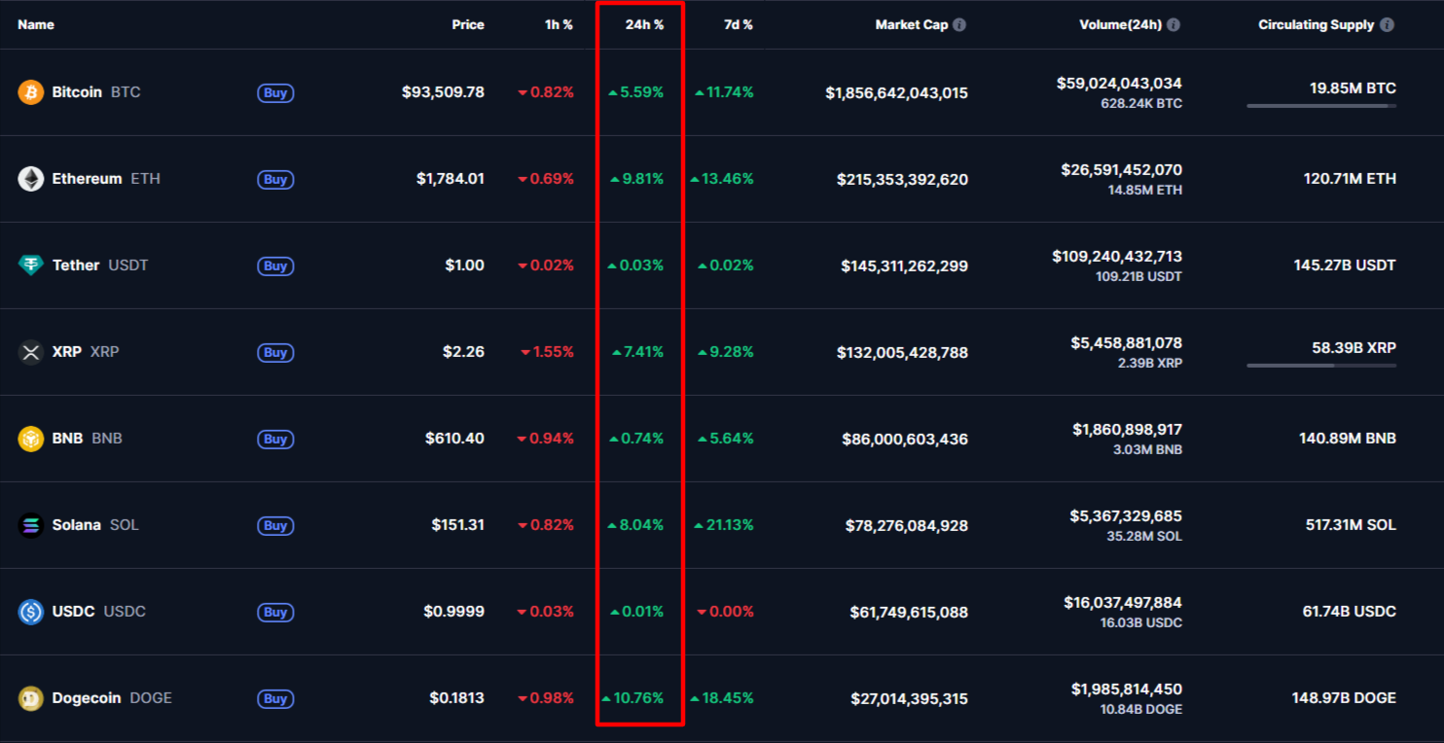Click the Buy button for XRP
1444x743 pixels.
[x=275, y=353]
